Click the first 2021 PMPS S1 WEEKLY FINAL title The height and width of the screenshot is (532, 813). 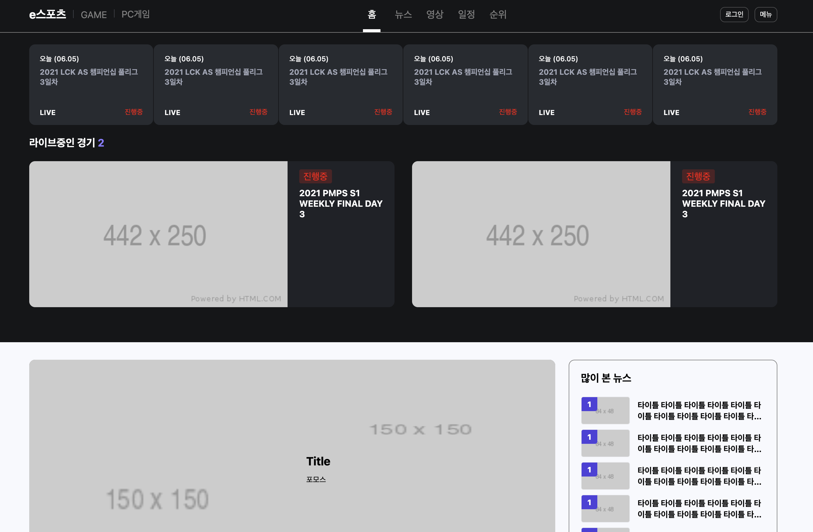(x=340, y=204)
